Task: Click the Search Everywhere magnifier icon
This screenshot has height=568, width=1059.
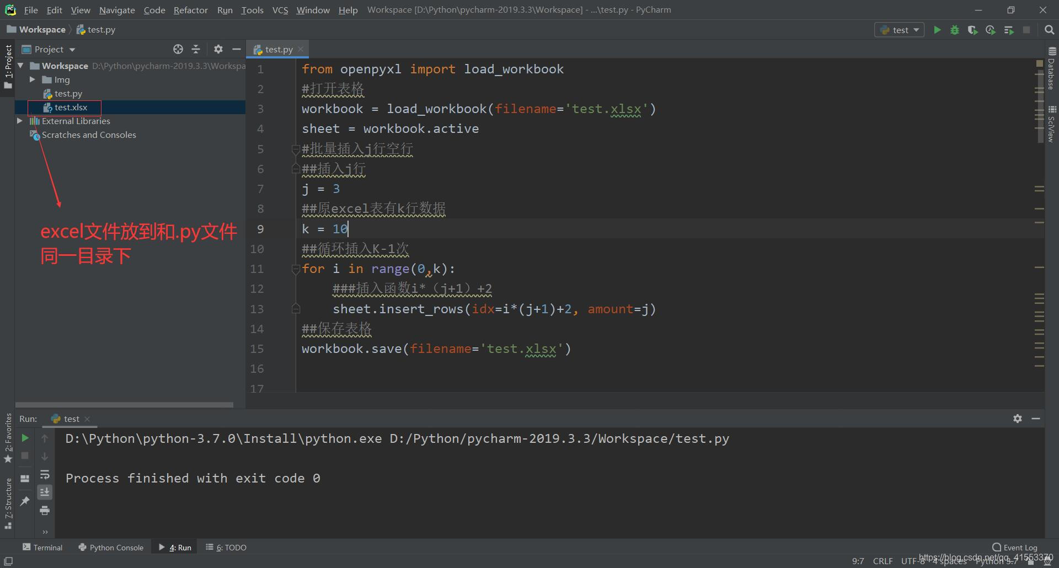Action: (x=1049, y=30)
